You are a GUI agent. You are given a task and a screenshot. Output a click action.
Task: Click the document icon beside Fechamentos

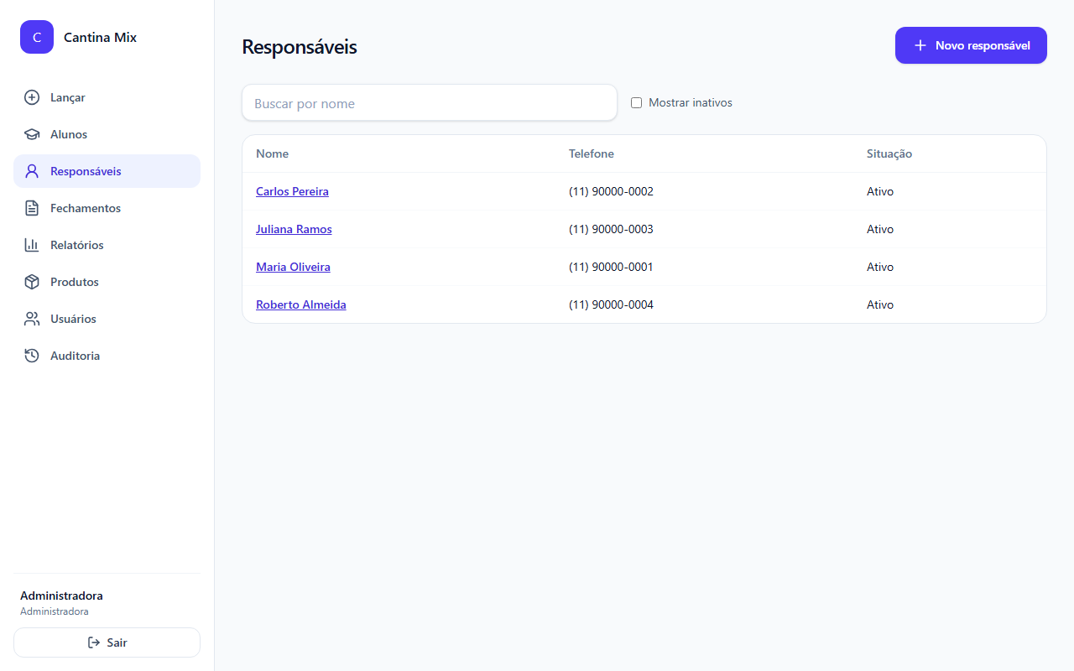[x=32, y=208]
